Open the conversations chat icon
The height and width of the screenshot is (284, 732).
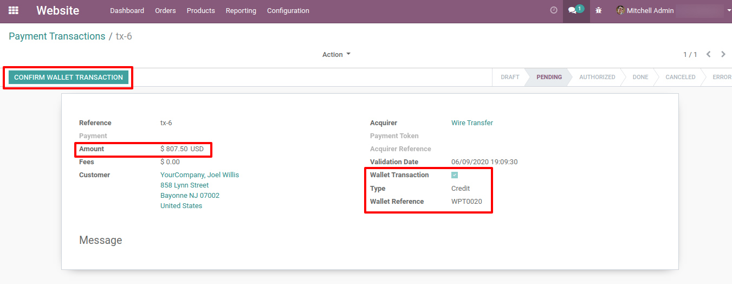click(573, 10)
